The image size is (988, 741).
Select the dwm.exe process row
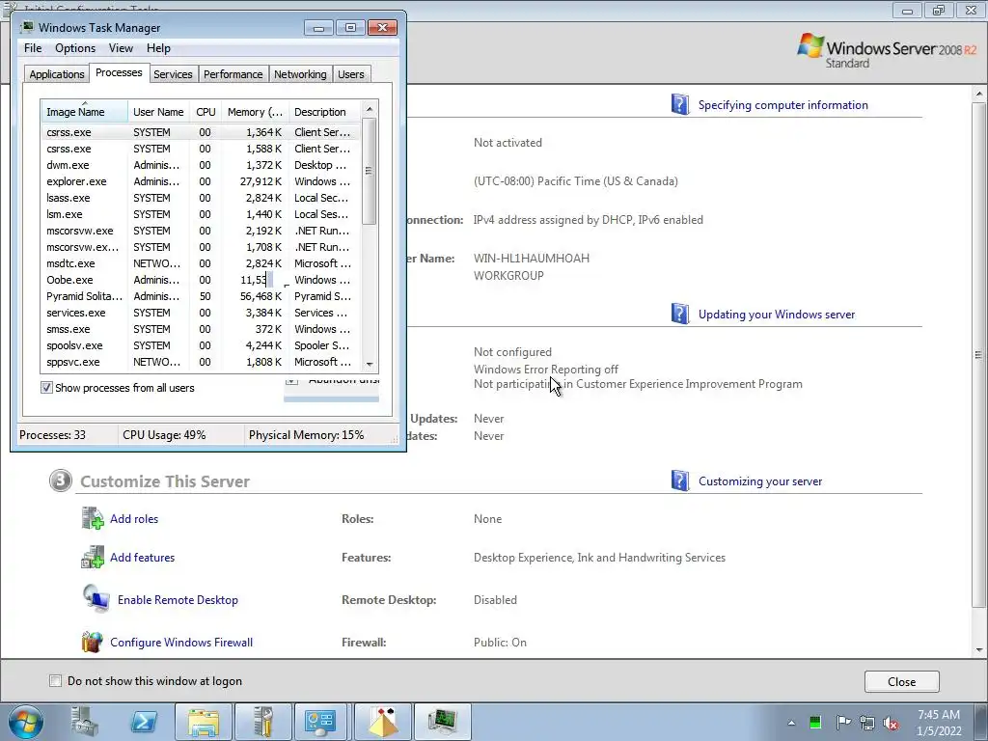click(x=201, y=165)
